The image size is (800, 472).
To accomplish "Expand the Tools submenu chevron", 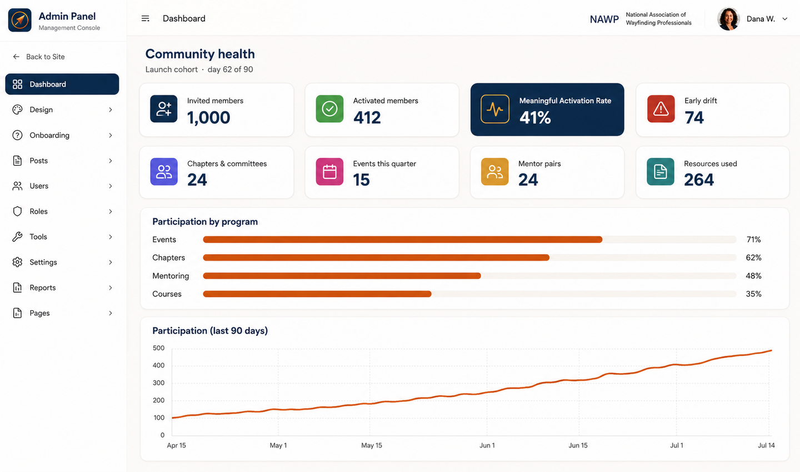I will click(x=111, y=237).
